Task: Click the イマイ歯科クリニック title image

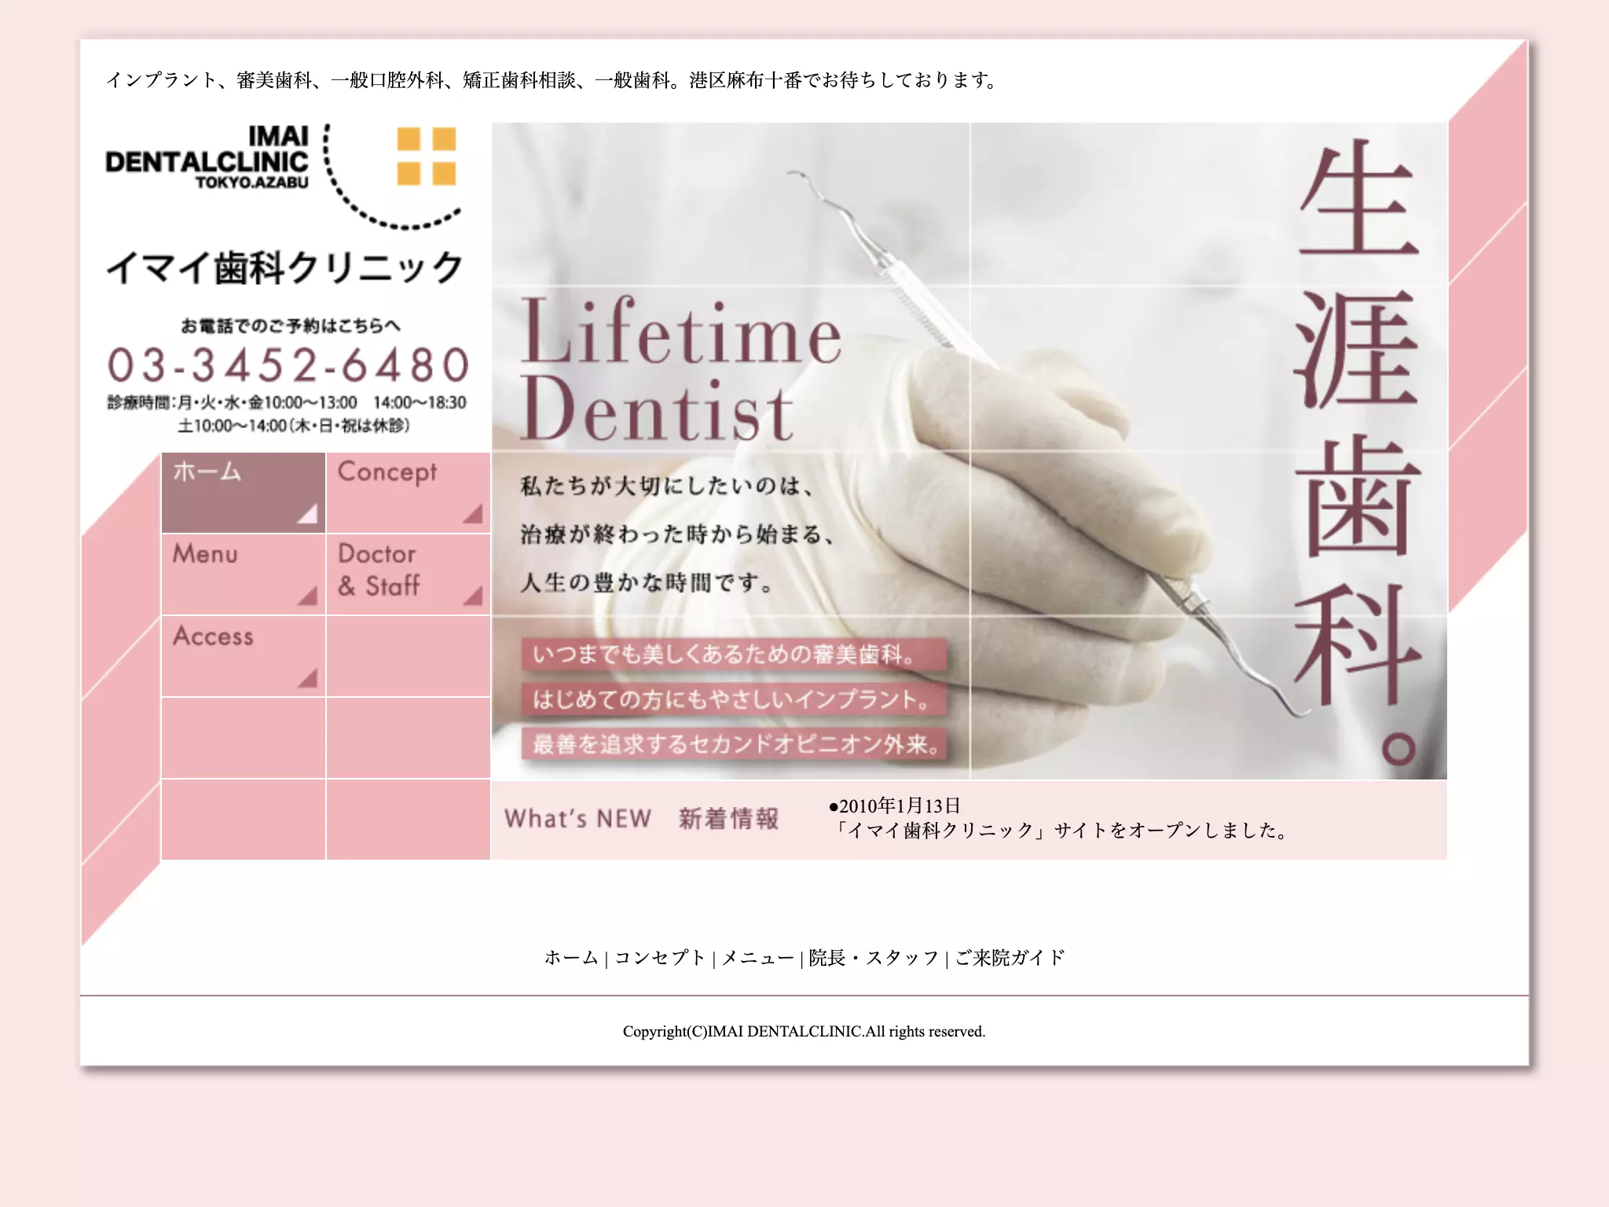Action: pos(284,268)
